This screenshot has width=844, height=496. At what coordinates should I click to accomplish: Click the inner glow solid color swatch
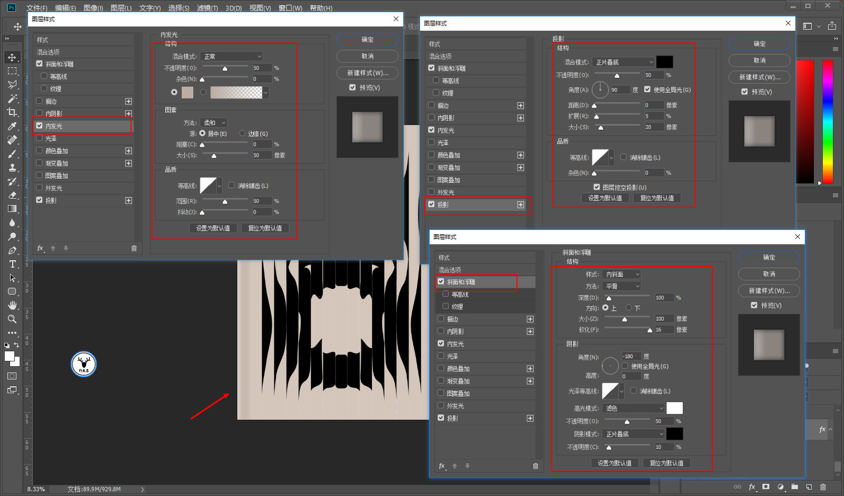(188, 92)
